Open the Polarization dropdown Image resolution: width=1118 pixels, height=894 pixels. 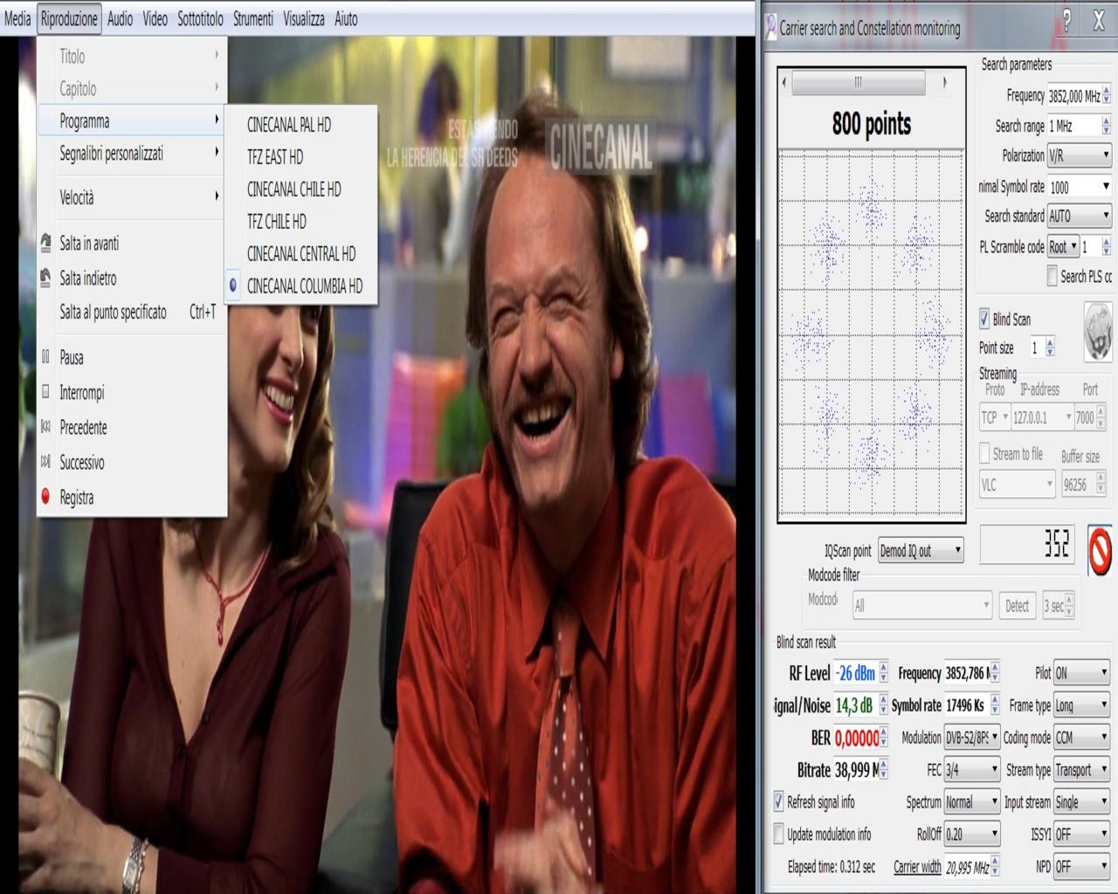pyautogui.click(x=1079, y=155)
